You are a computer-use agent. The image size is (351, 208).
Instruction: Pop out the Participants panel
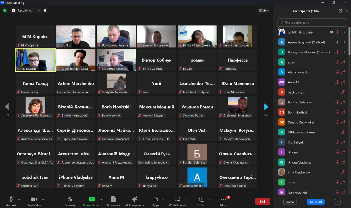pos(340,11)
